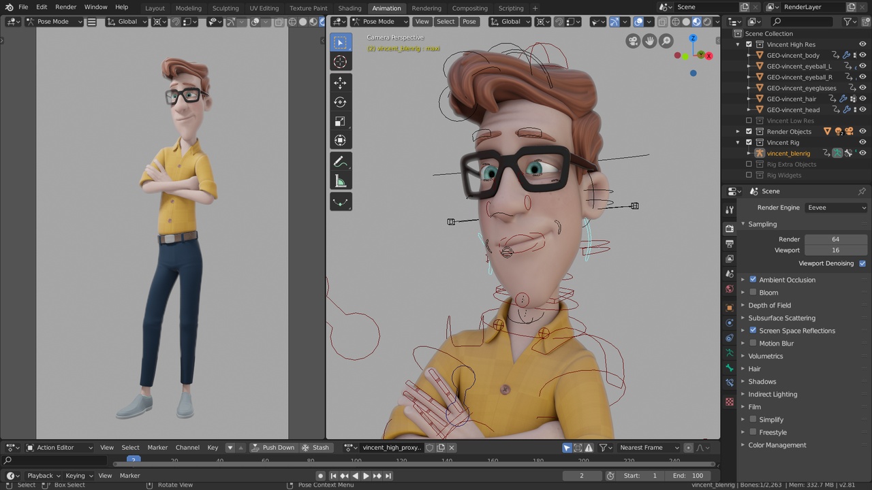Select the Move tool in the viewport toolbar

pos(341,82)
